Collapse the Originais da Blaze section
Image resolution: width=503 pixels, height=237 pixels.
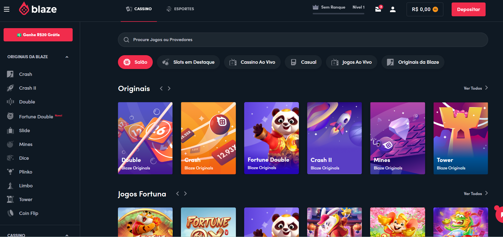(67, 57)
